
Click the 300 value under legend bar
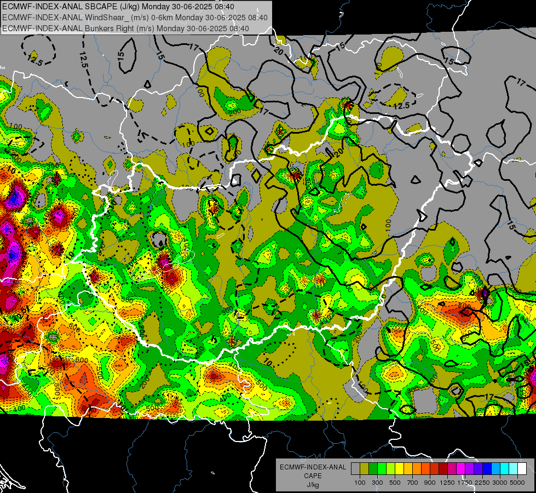377,483
